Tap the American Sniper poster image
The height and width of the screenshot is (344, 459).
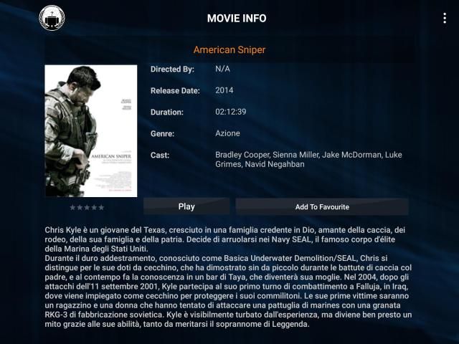pyautogui.click(x=90, y=130)
